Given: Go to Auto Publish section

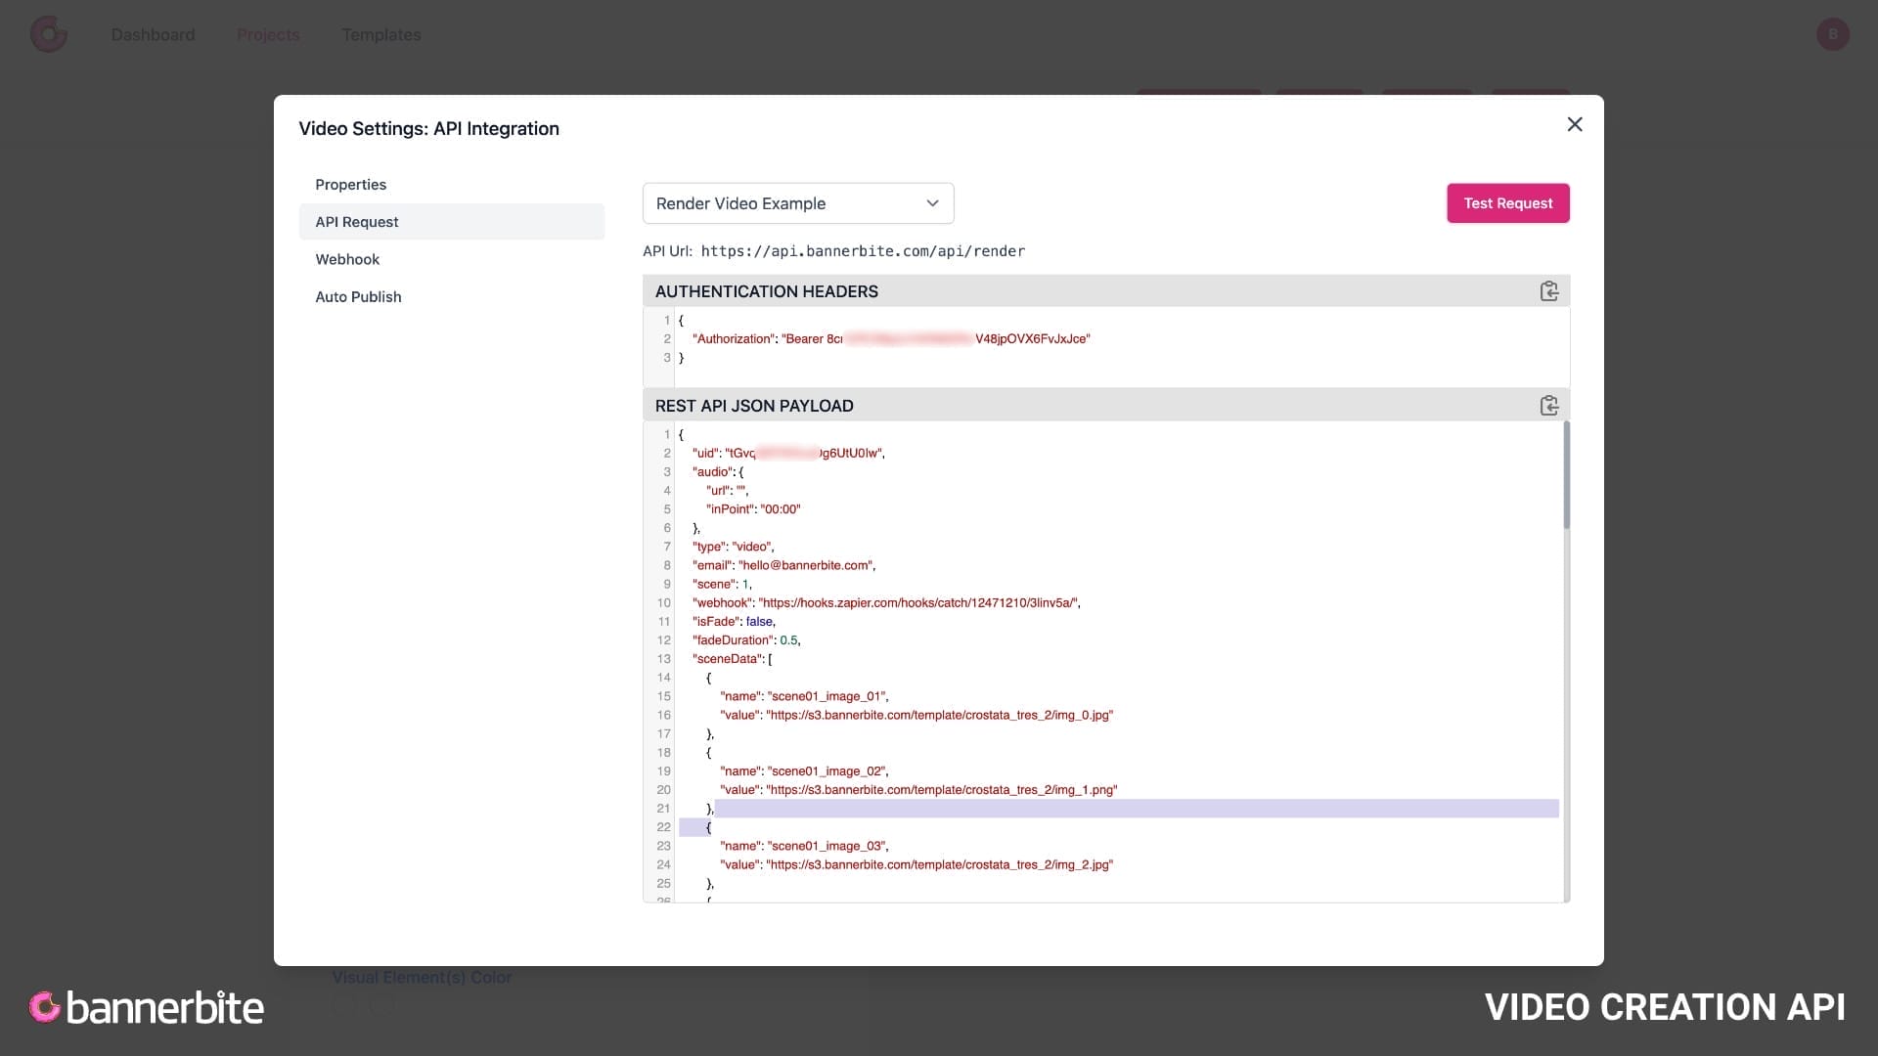Looking at the screenshot, I should [358, 297].
